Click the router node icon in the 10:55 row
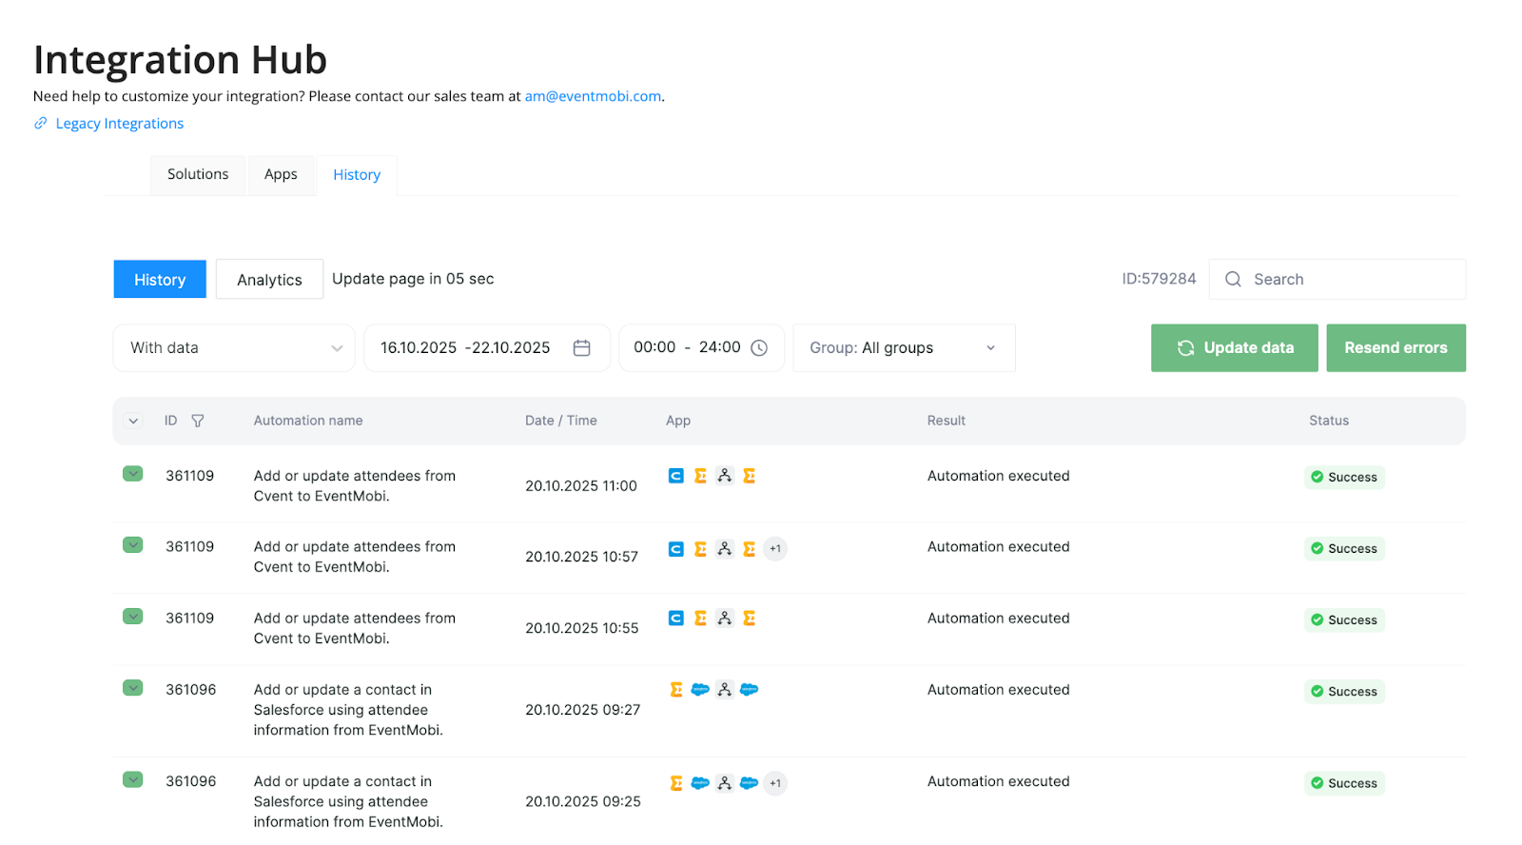The height and width of the screenshot is (845, 1522). tap(725, 619)
